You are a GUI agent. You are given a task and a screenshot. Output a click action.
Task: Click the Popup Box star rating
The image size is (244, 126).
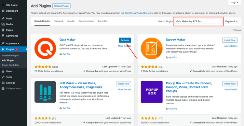coord(149,118)
